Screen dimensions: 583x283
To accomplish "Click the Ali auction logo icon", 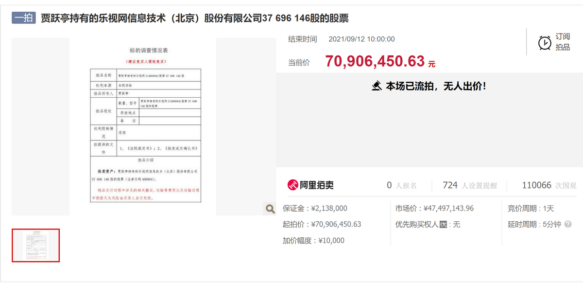I will [292, 185].
